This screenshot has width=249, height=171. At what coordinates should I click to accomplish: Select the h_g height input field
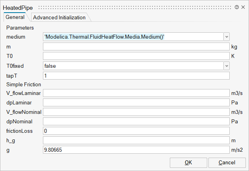click(x=136, y=140)
